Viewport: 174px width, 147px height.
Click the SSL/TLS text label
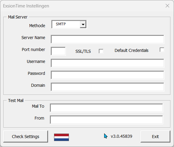coord(83,51)
